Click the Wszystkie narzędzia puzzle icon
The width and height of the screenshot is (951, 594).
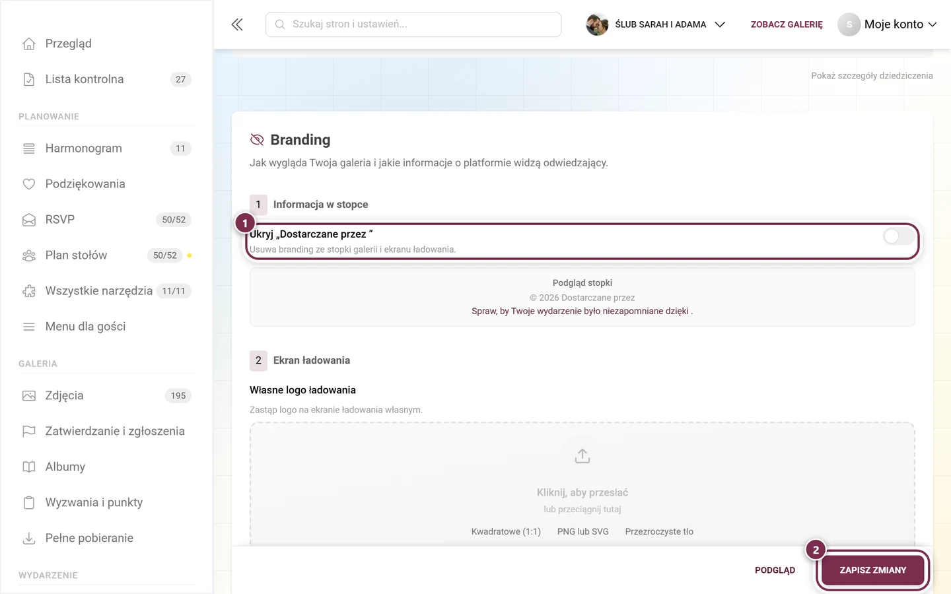coord(29,291)
